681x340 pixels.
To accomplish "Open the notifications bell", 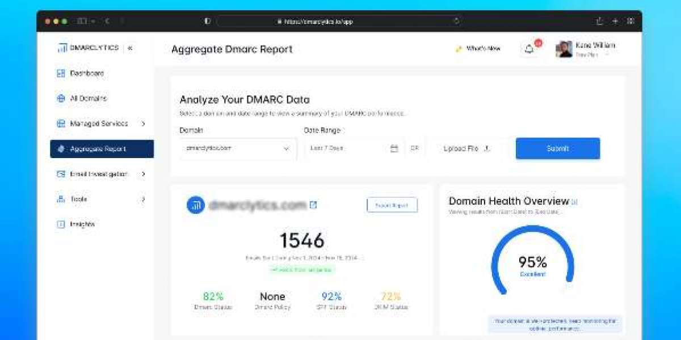I will point(529,49).
